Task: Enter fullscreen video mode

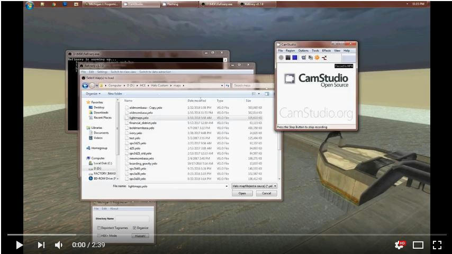Action: (x=437, y=245)
